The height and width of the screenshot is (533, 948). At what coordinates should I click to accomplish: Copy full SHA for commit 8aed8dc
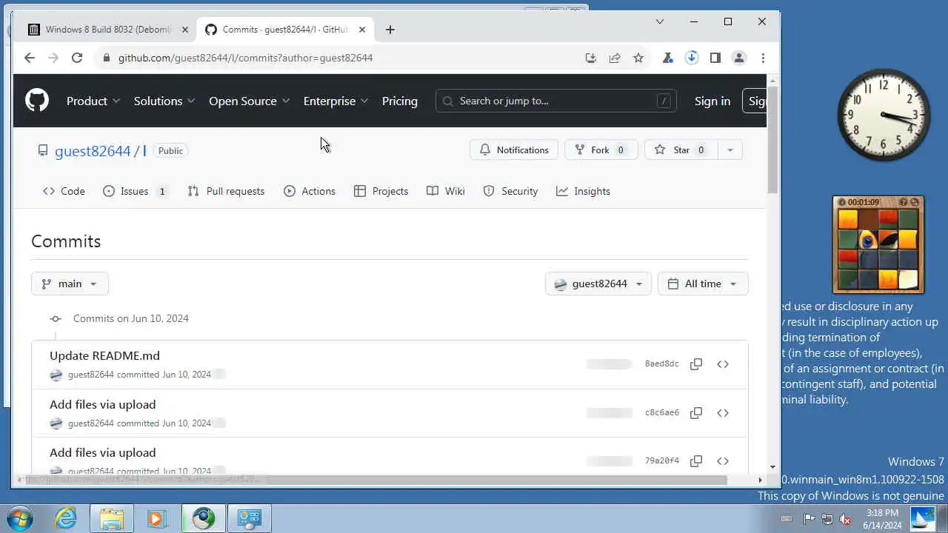pos(696,364)
